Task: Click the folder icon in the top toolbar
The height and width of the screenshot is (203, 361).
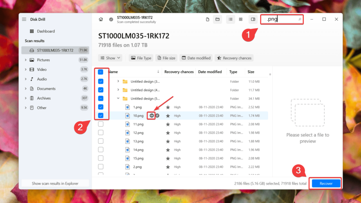Action: pos(217,19)
